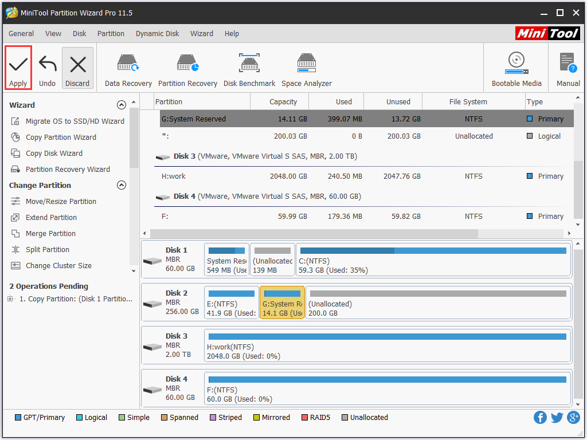Select Disk 3 header row in list
The height and width of the screenshot is (440, 587).
[x=364, y=156]
